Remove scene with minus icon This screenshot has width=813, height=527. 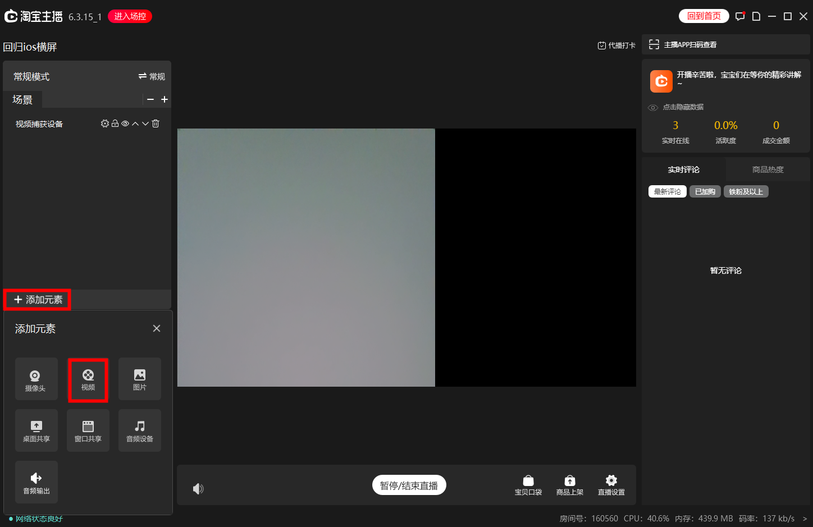pos(150,99)
